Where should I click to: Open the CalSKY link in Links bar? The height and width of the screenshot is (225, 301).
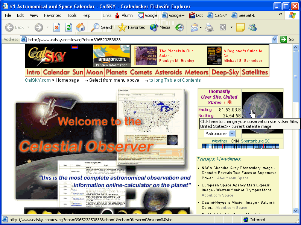tap(217, 15)
